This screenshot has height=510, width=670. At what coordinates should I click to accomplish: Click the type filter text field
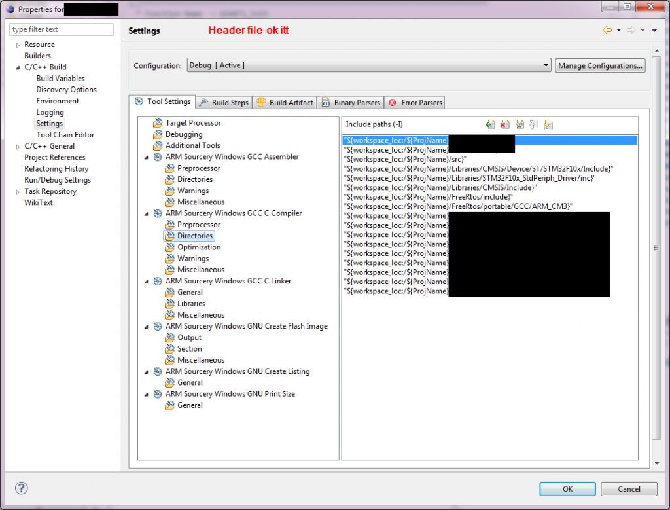pos(61,29)
